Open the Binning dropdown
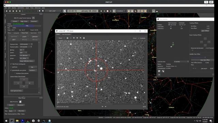 coord(22,50)
